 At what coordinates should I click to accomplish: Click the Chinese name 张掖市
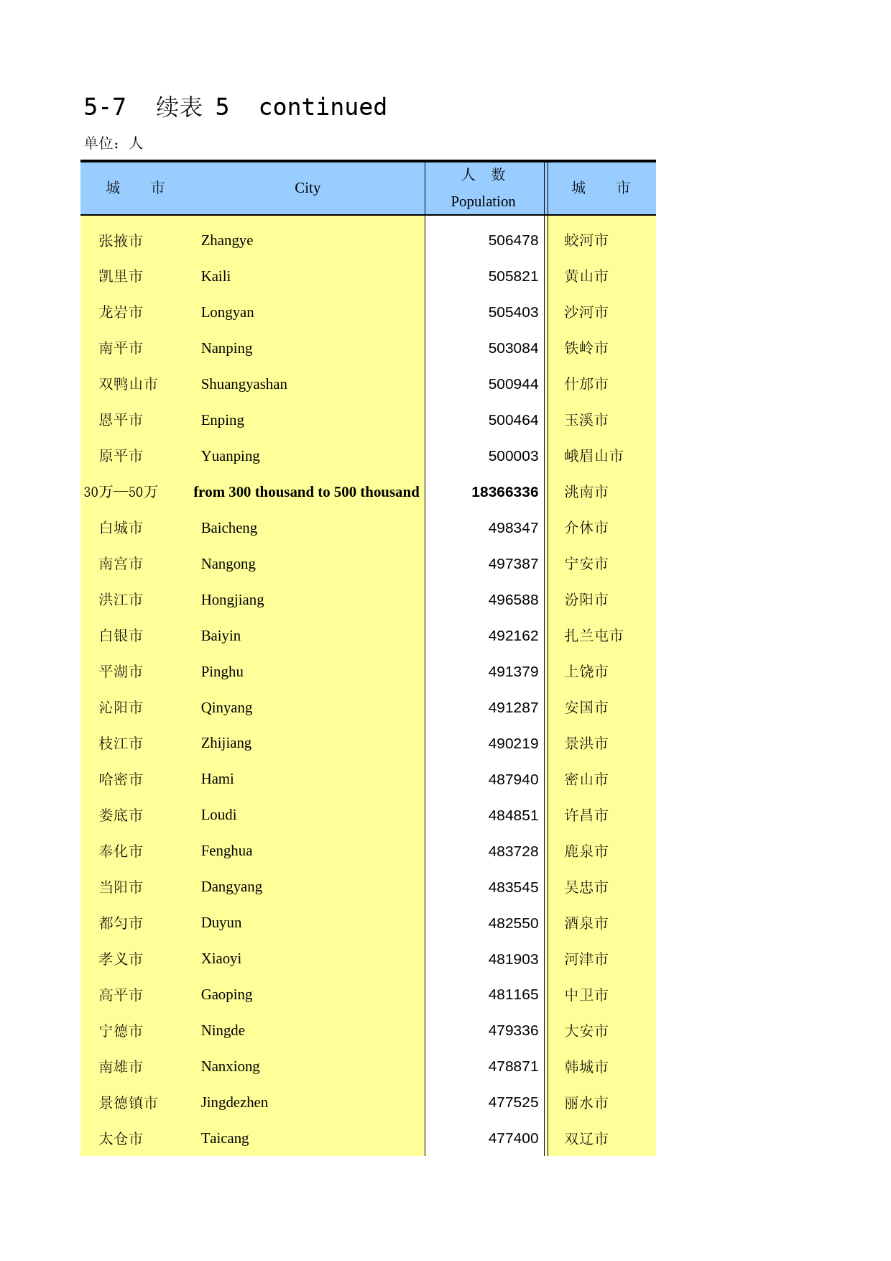121,240
